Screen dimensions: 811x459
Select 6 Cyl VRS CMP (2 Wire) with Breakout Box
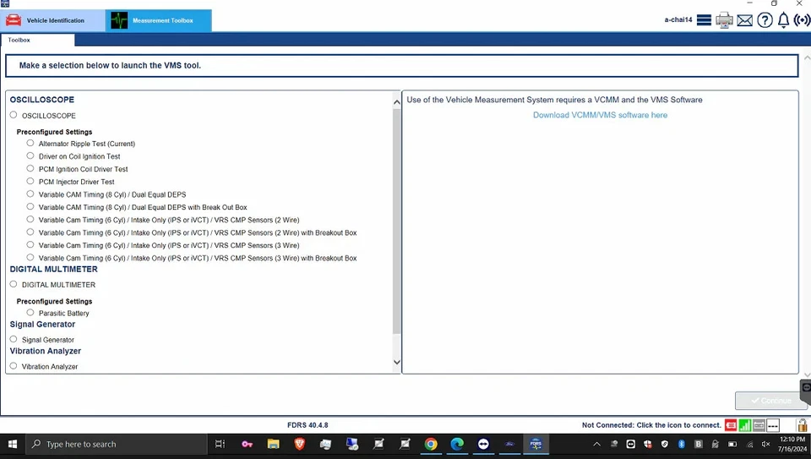click(x=30, y=232)
